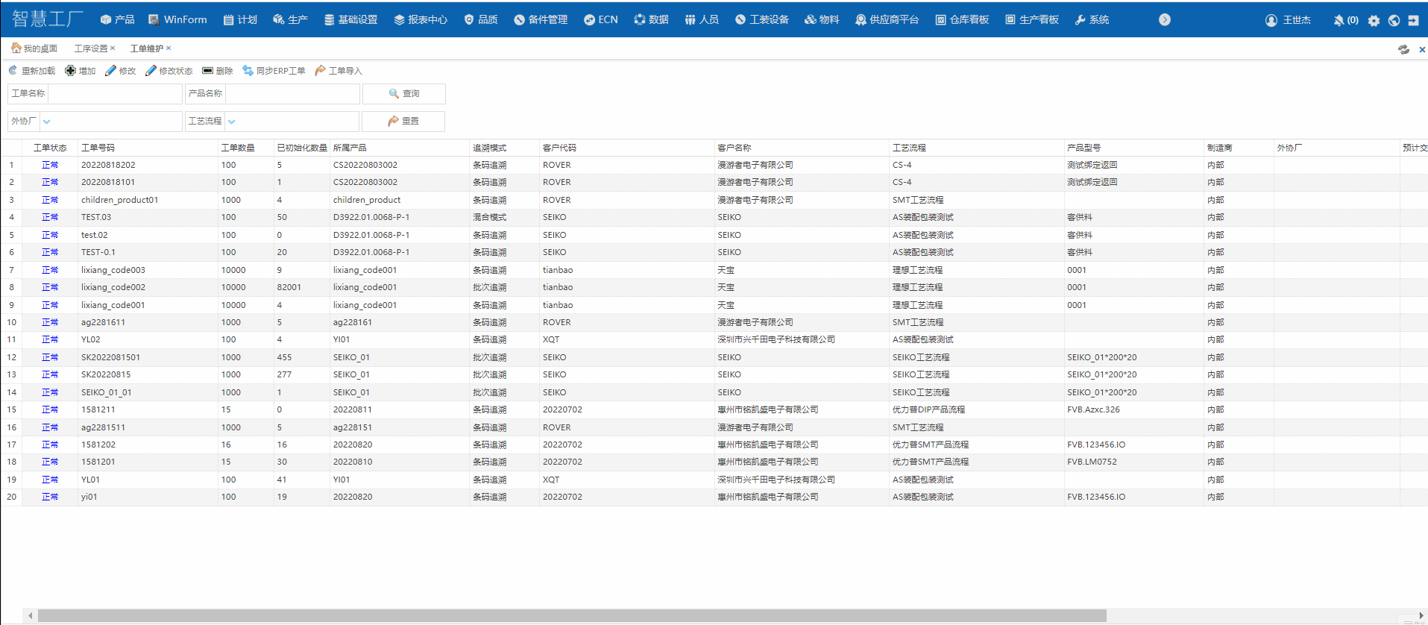Expand the 外协厂 dropdown
This screenshot has width=1428, height=625.
pos(47,122)
